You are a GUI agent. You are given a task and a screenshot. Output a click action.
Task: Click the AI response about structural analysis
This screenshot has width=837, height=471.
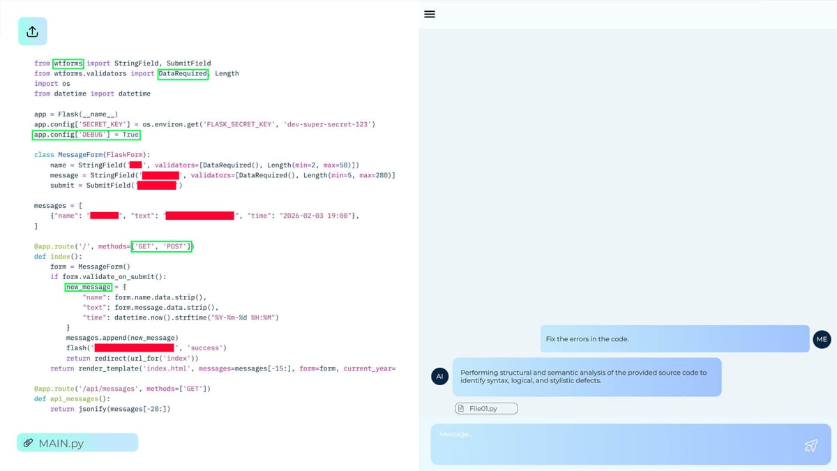(x=587, y=377)
